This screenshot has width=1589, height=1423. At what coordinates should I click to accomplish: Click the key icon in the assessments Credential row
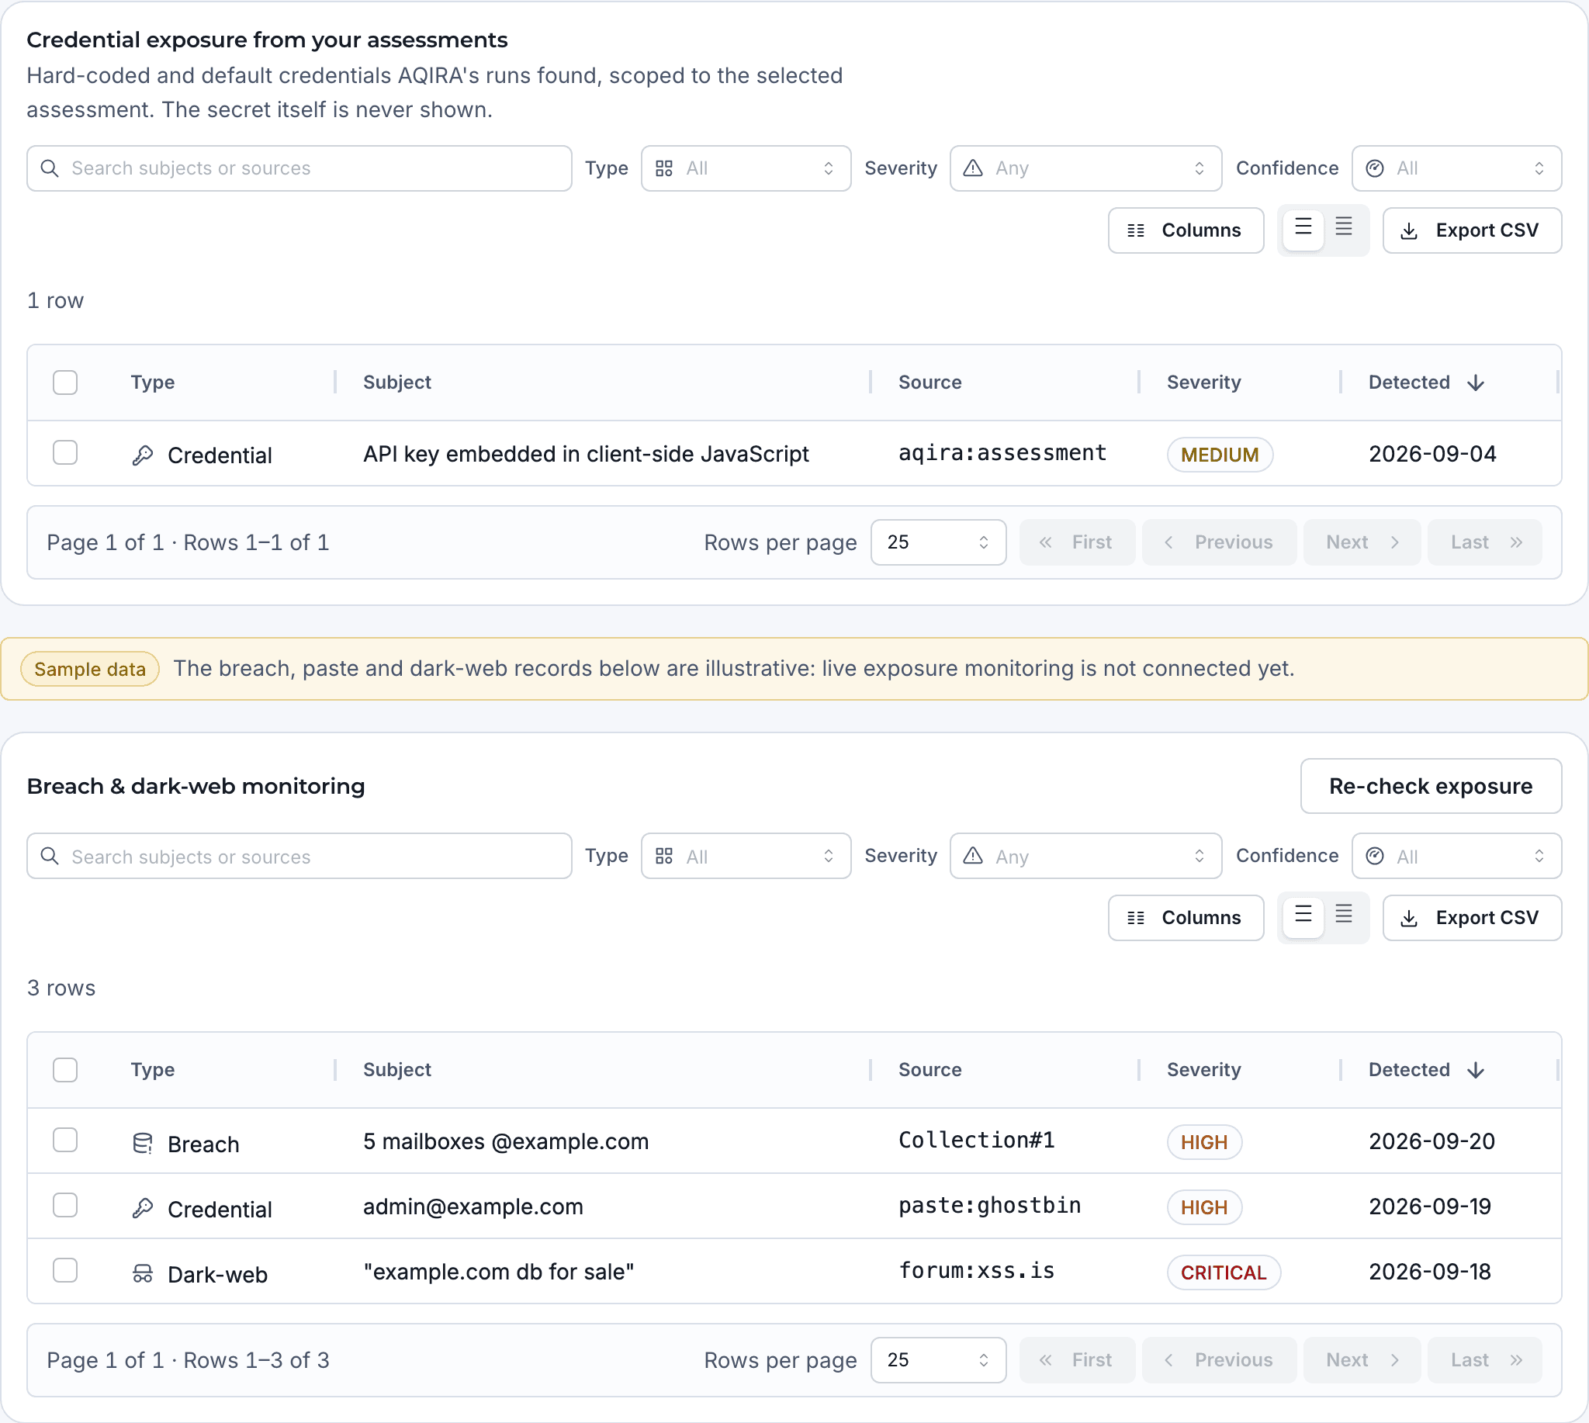142,455
